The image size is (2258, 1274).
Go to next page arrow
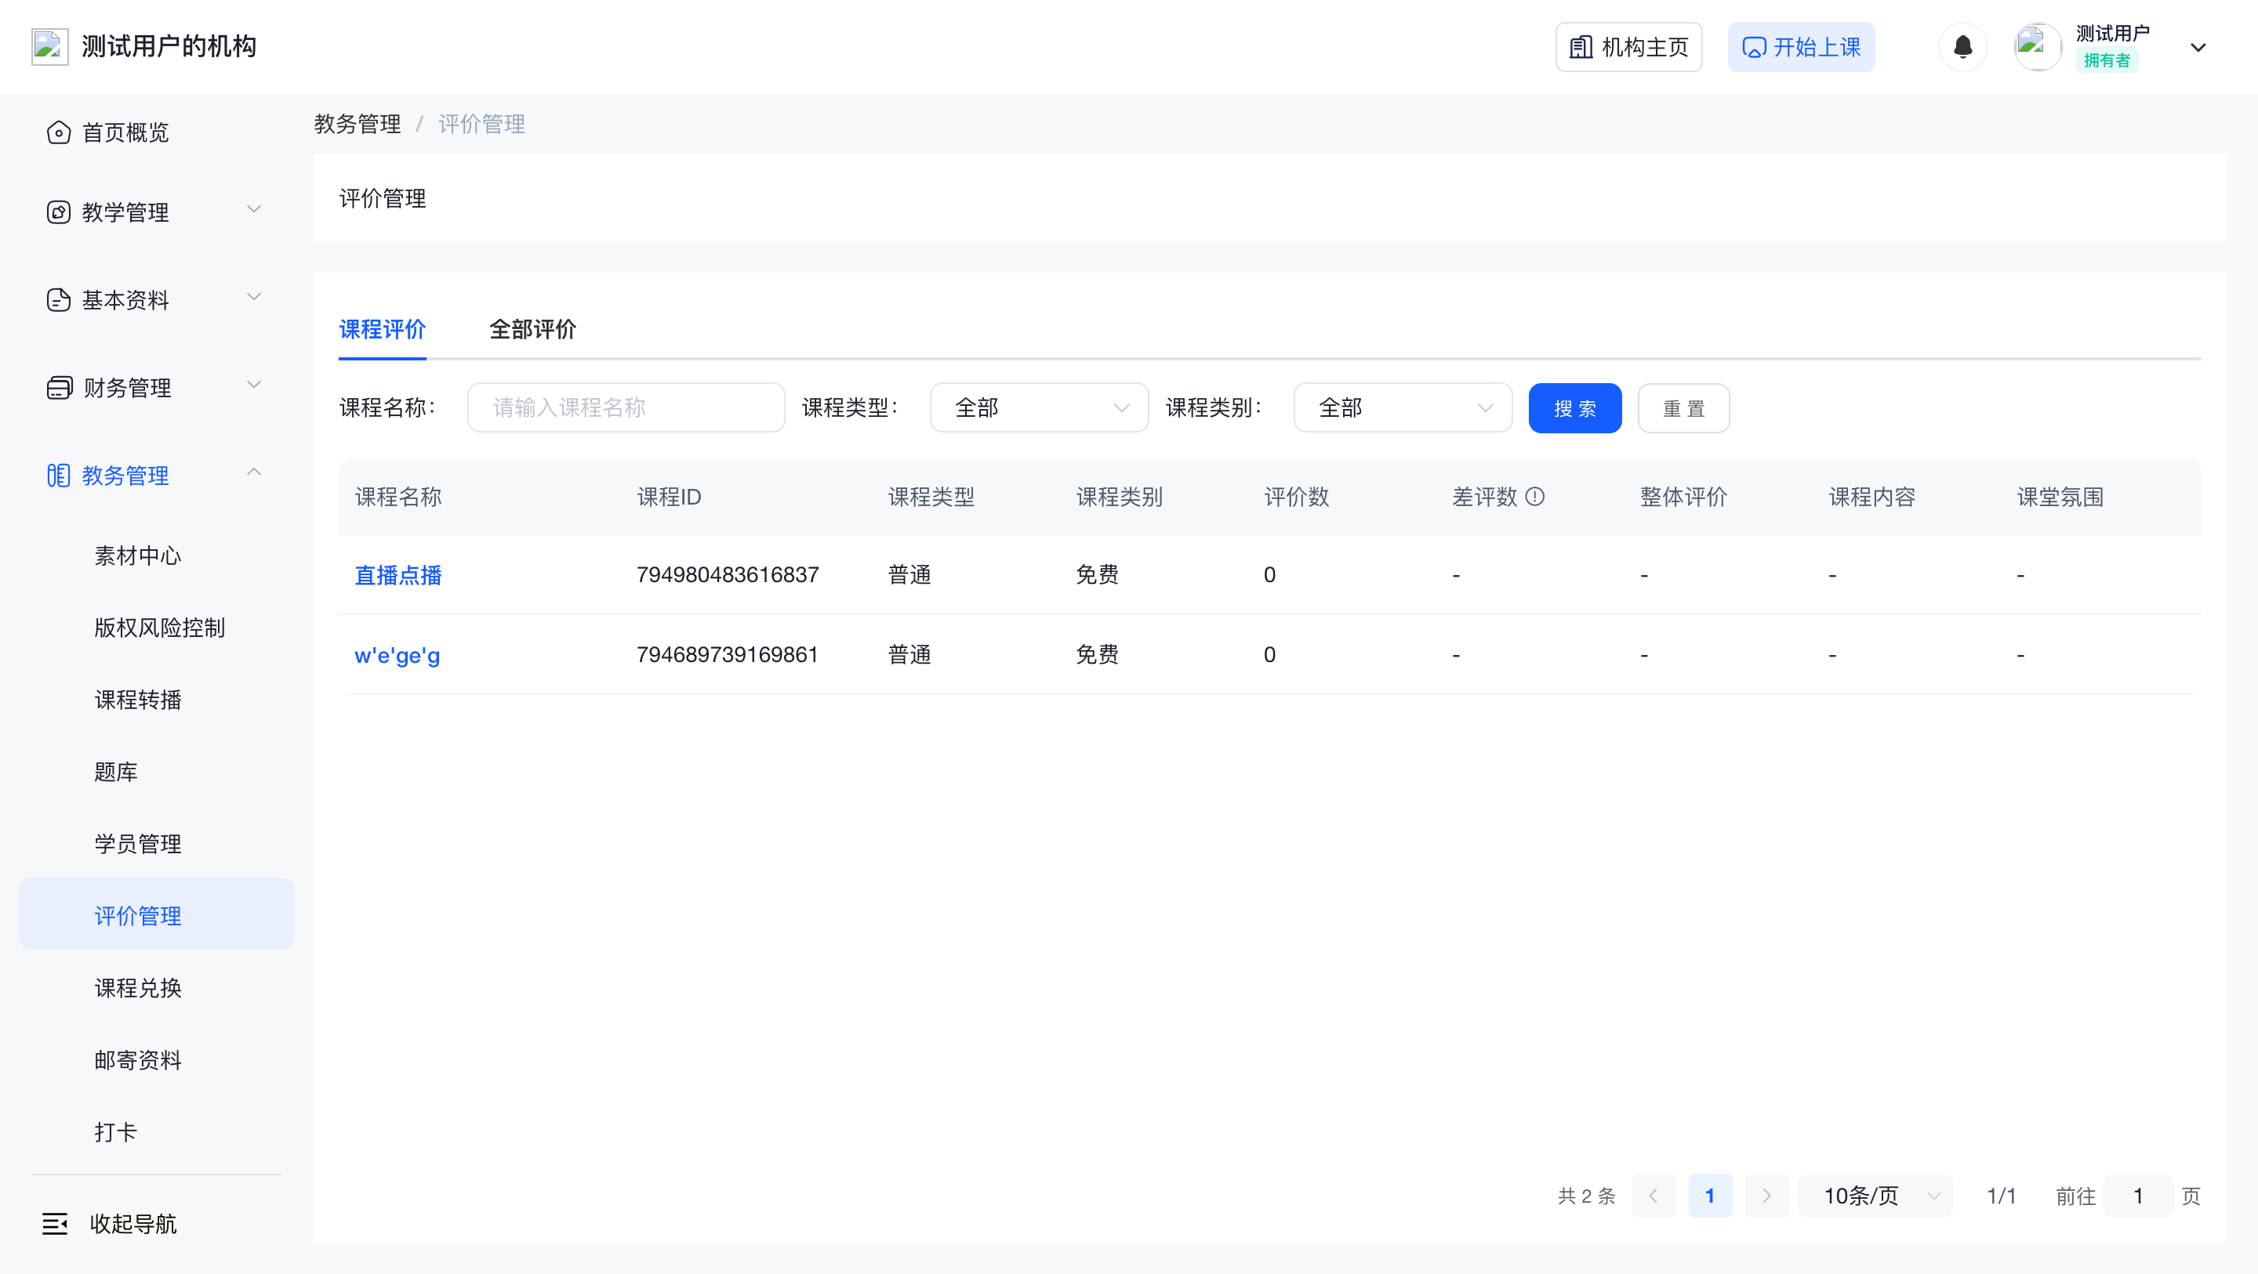pos(1766,1196)
